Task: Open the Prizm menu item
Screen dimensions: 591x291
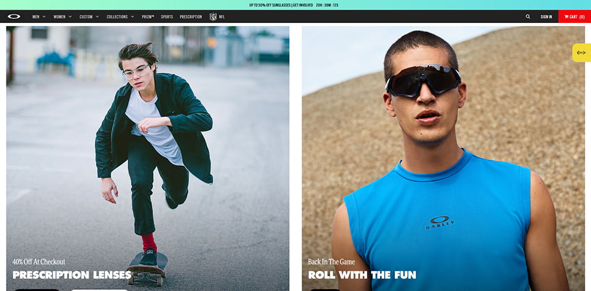Action: tap(148, 17)
